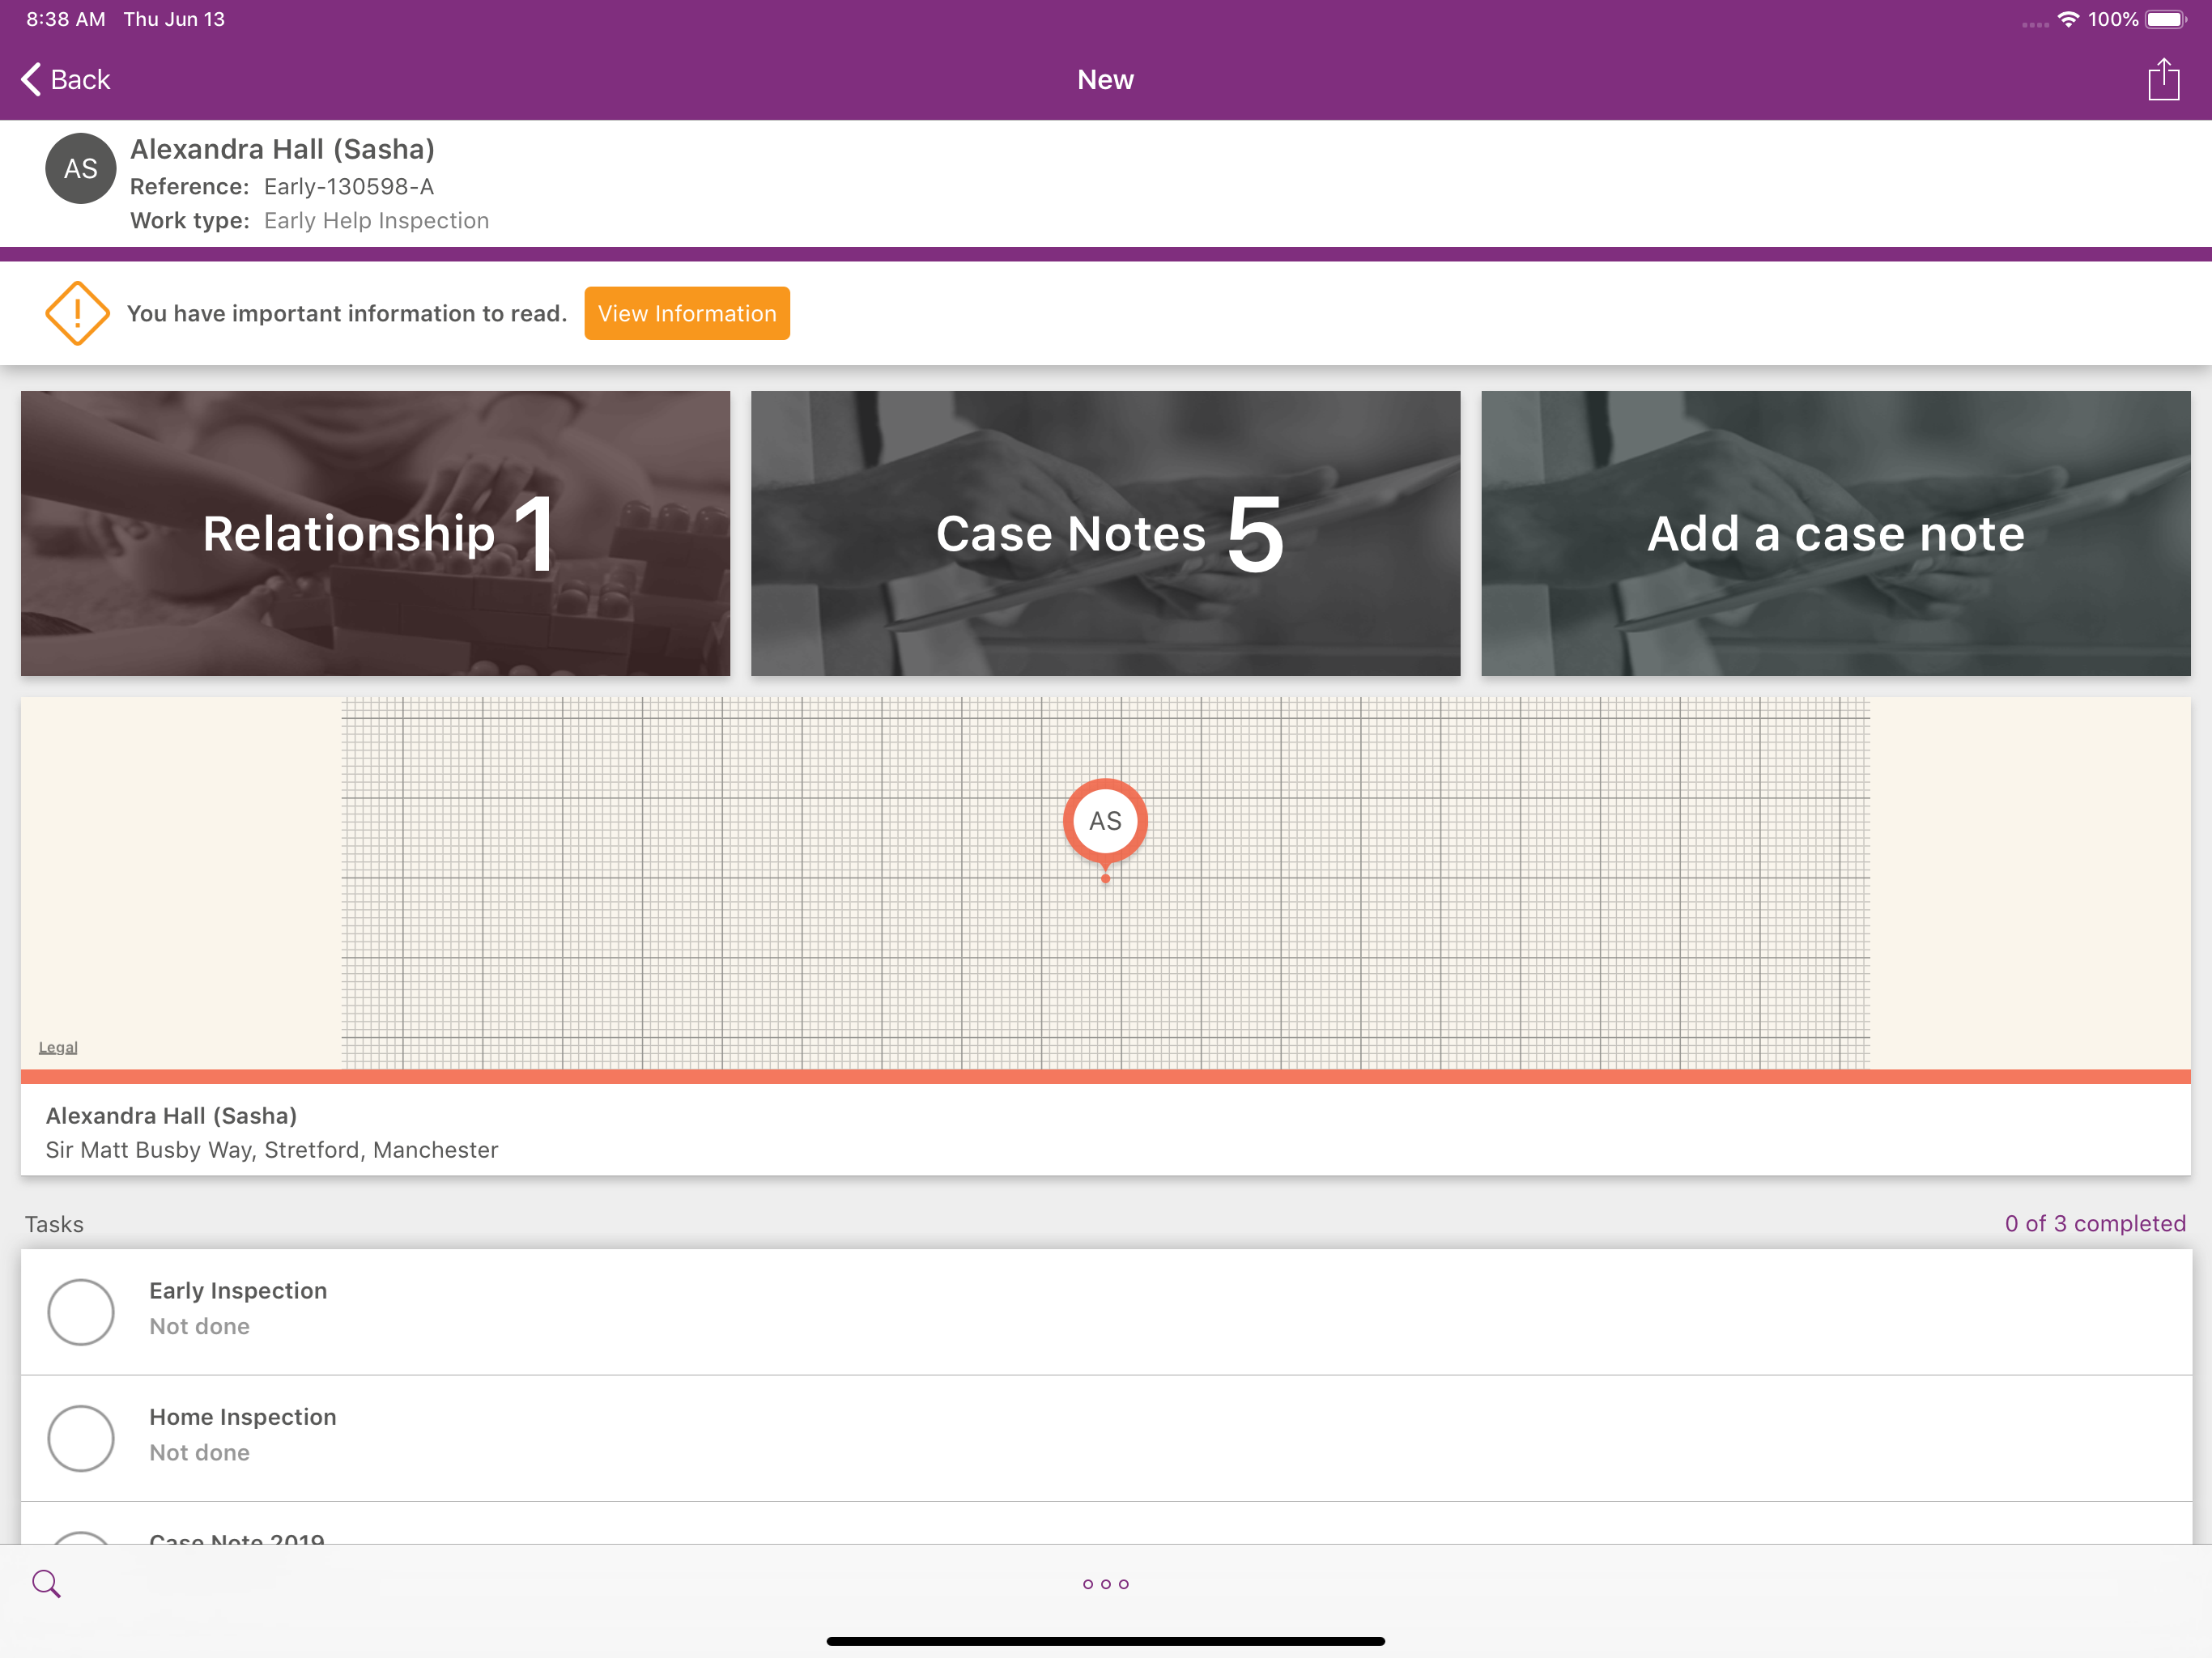Open View Information button
The height and width of the screenshot is (1658, 2212).
point(687,313)
